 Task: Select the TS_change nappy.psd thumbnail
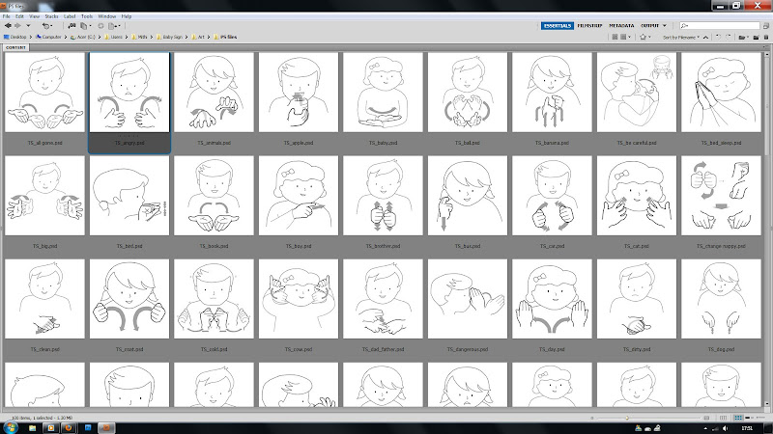click(721, 196)
